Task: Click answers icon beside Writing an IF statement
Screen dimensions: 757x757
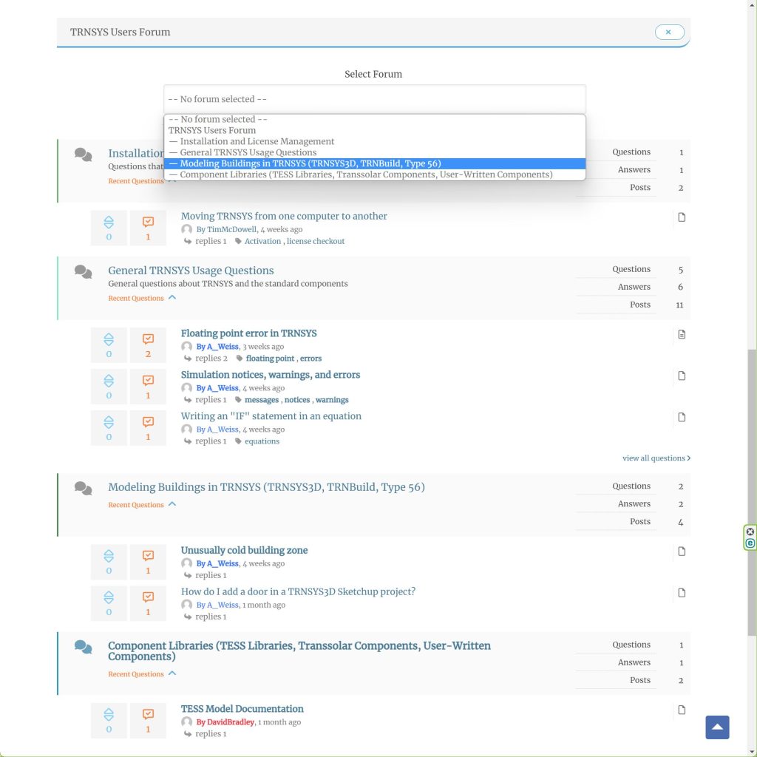Action: [148, 422]
